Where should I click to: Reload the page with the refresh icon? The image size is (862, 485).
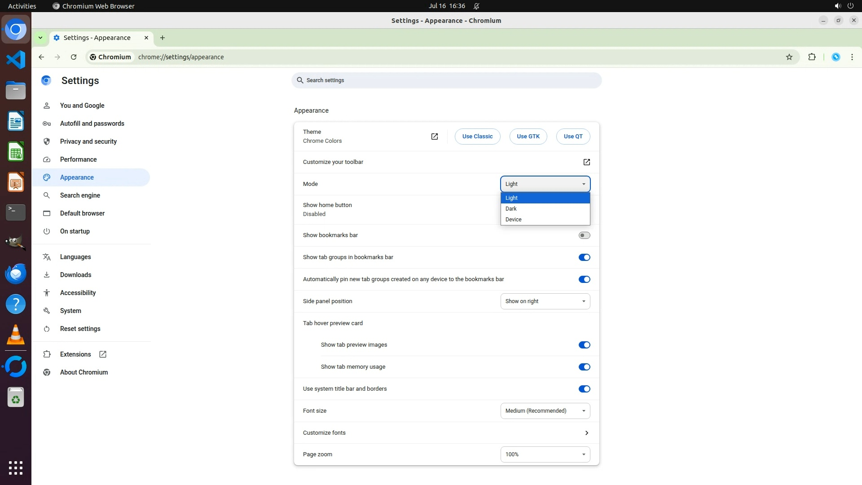74,57
